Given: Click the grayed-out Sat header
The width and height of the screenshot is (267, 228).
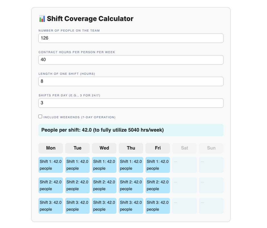Looking at the screenshot, I should pos(184,148).
